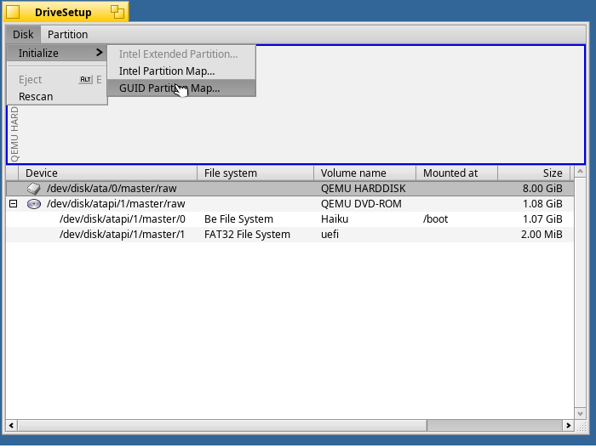Choose Intel Partition Map option

(167, 71)
